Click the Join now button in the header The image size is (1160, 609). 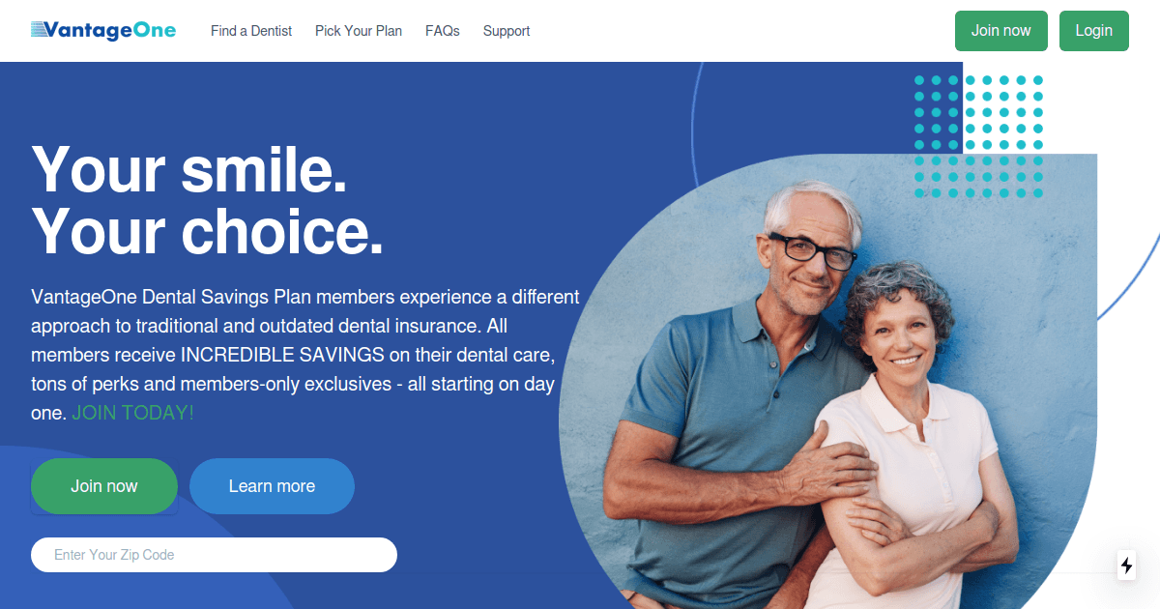click(1001, 31)
